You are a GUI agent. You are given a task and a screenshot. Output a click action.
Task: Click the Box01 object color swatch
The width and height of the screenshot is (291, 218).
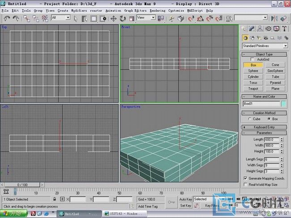[283, 104]
